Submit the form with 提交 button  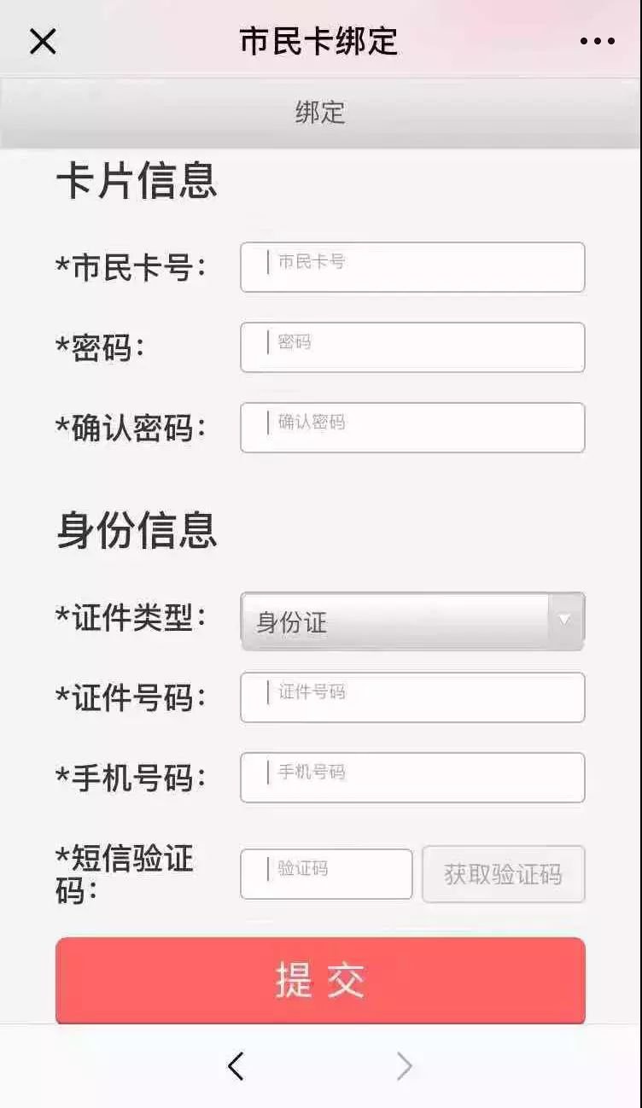click(320, 980)
